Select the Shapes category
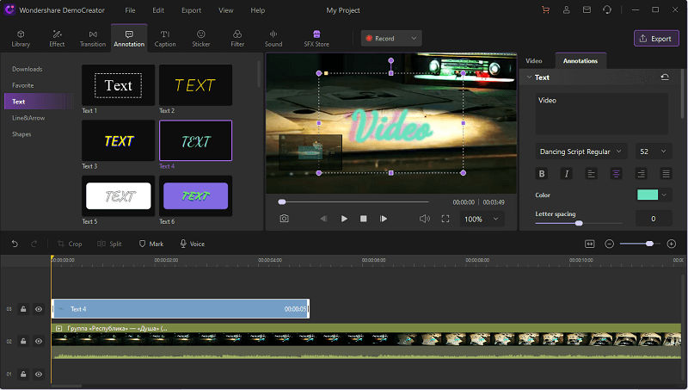The image size is (688, 390). coord(21,134)
